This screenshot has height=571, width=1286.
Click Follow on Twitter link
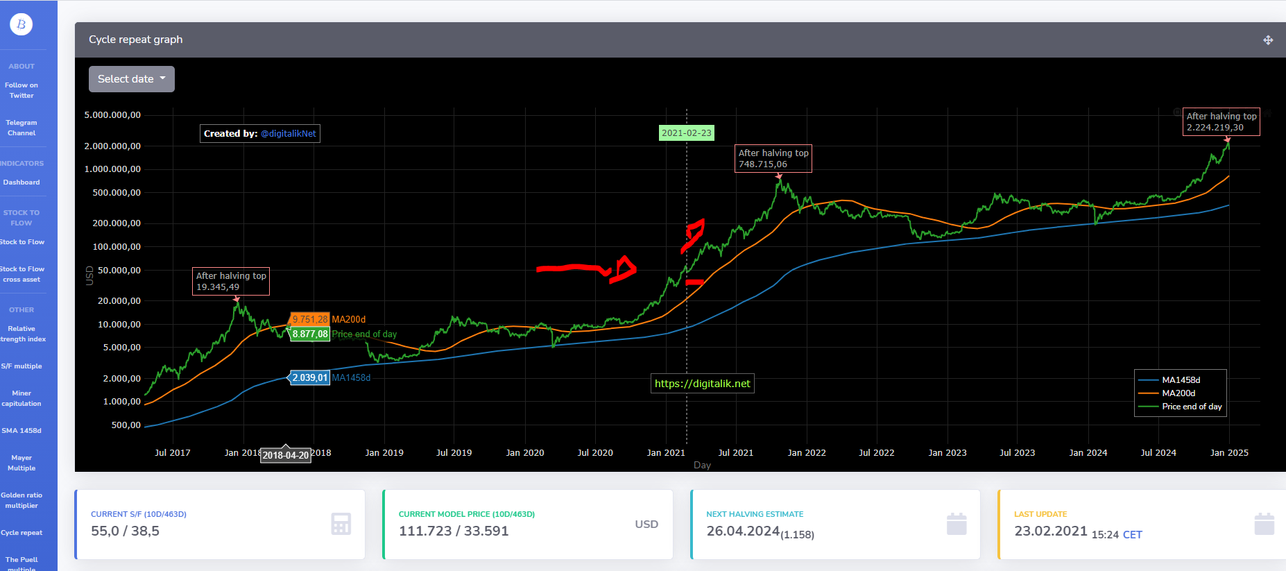[22, 90]
